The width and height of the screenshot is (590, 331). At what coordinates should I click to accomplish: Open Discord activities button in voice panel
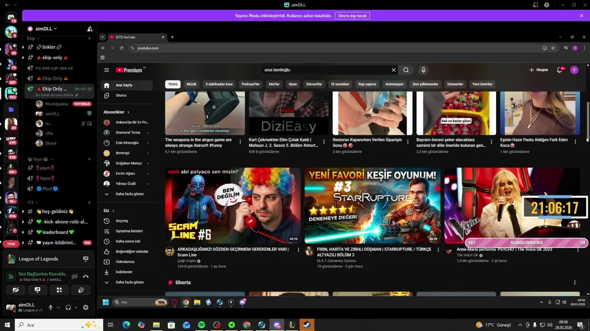coord(59,290)
